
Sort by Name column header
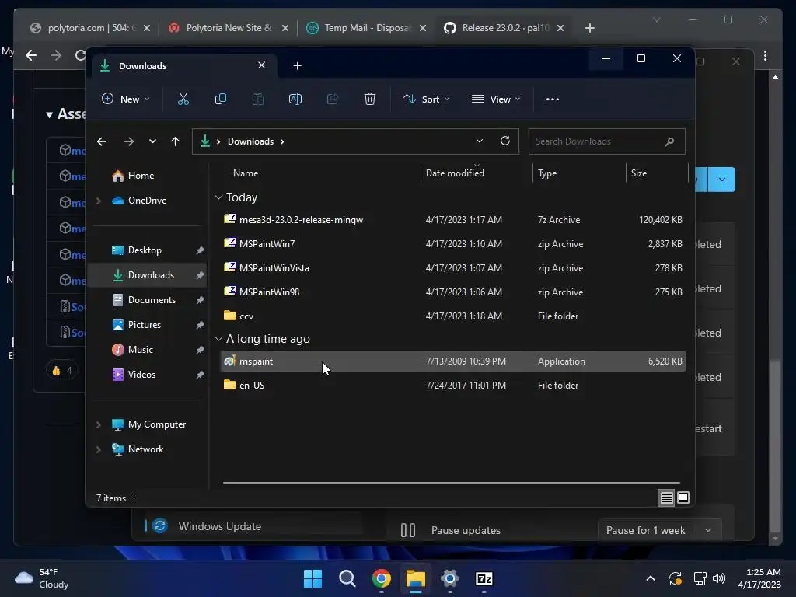pyautogui.click(x=246, y=173)
